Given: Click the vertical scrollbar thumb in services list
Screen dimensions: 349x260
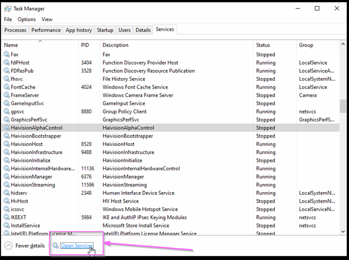Looking at the screenshot, I should point(342,106).
